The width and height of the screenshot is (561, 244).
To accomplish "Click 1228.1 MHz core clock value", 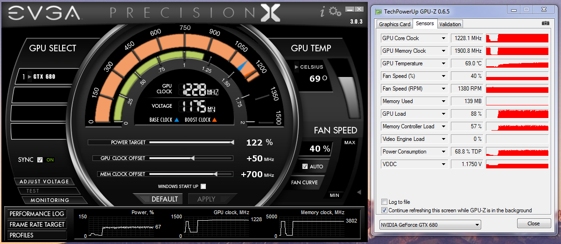I will [x=467, y=38].
